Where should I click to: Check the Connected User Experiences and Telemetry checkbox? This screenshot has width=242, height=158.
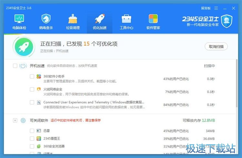click(x=32, y=102)
